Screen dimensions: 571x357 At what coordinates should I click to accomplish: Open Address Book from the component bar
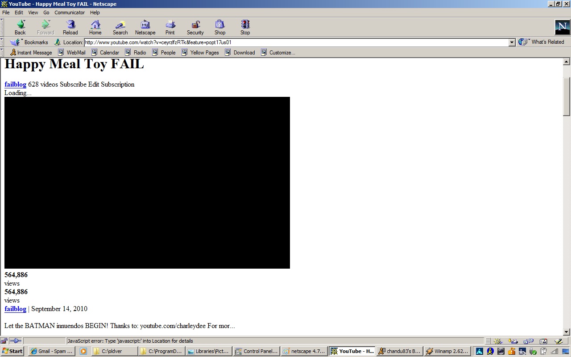pyautogui.click(x=543, y=341)
